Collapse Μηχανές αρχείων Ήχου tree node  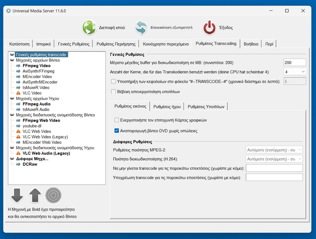(12, 98)
